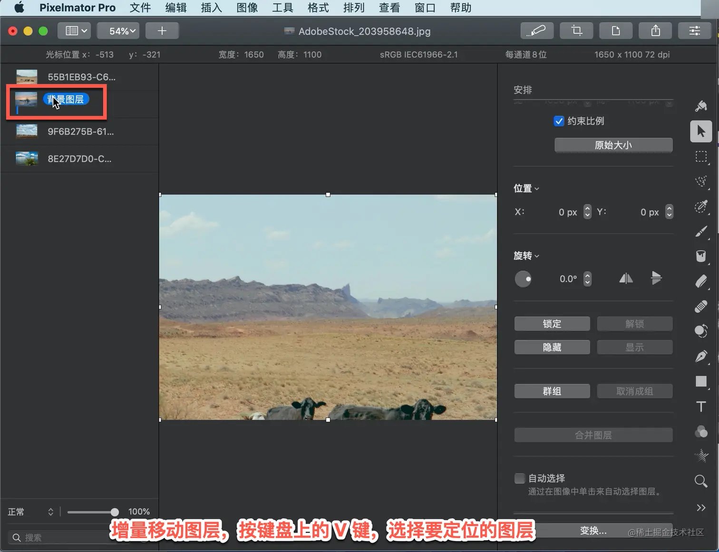Show more tools with double chevron
This screenshot has height=552, width=719.
(701, 507)
